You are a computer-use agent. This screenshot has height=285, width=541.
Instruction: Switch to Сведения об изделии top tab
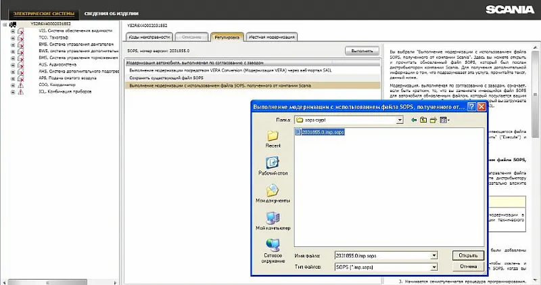pos(112,14)
